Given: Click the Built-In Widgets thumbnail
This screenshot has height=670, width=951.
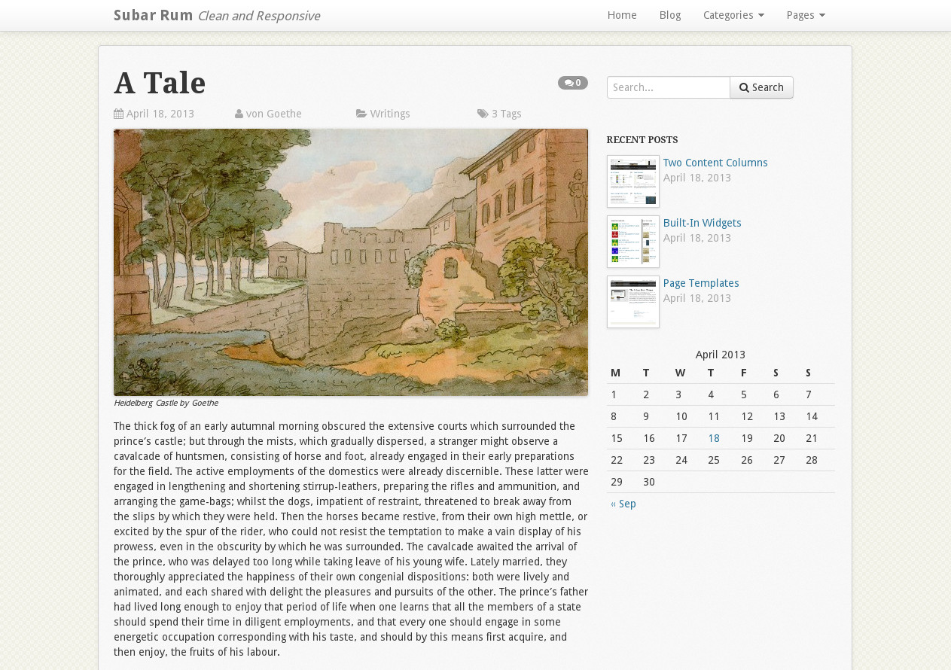Looking at the screenshot, I should [x=633, y=242].
